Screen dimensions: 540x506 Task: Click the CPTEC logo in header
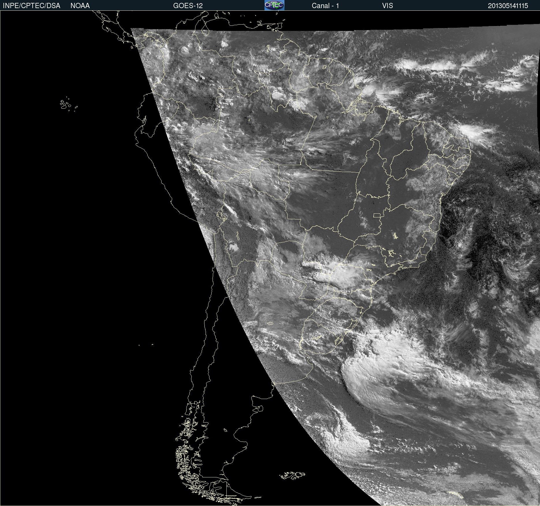(x=274, y=5)
